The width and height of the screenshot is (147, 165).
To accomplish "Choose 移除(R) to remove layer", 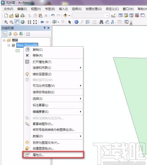I will tap(54, 55).
